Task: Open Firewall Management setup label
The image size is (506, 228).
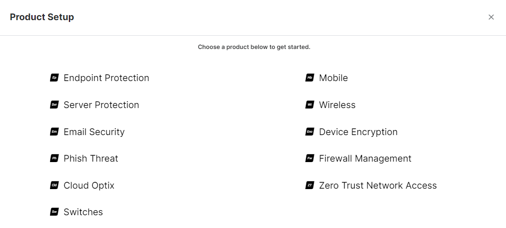Action: pos(365,158)
